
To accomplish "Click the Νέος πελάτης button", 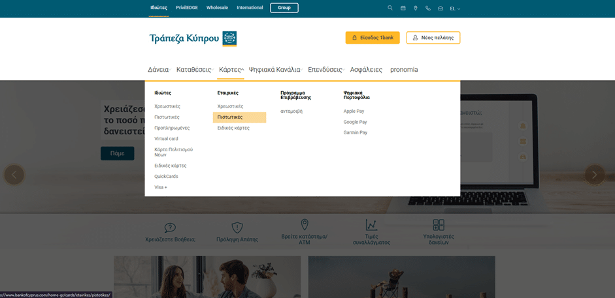I will tap(433, 38).
